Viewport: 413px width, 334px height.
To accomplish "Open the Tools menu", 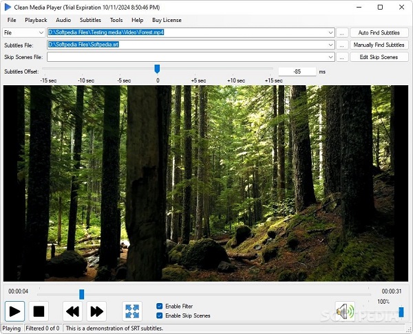I will (116, 20).
